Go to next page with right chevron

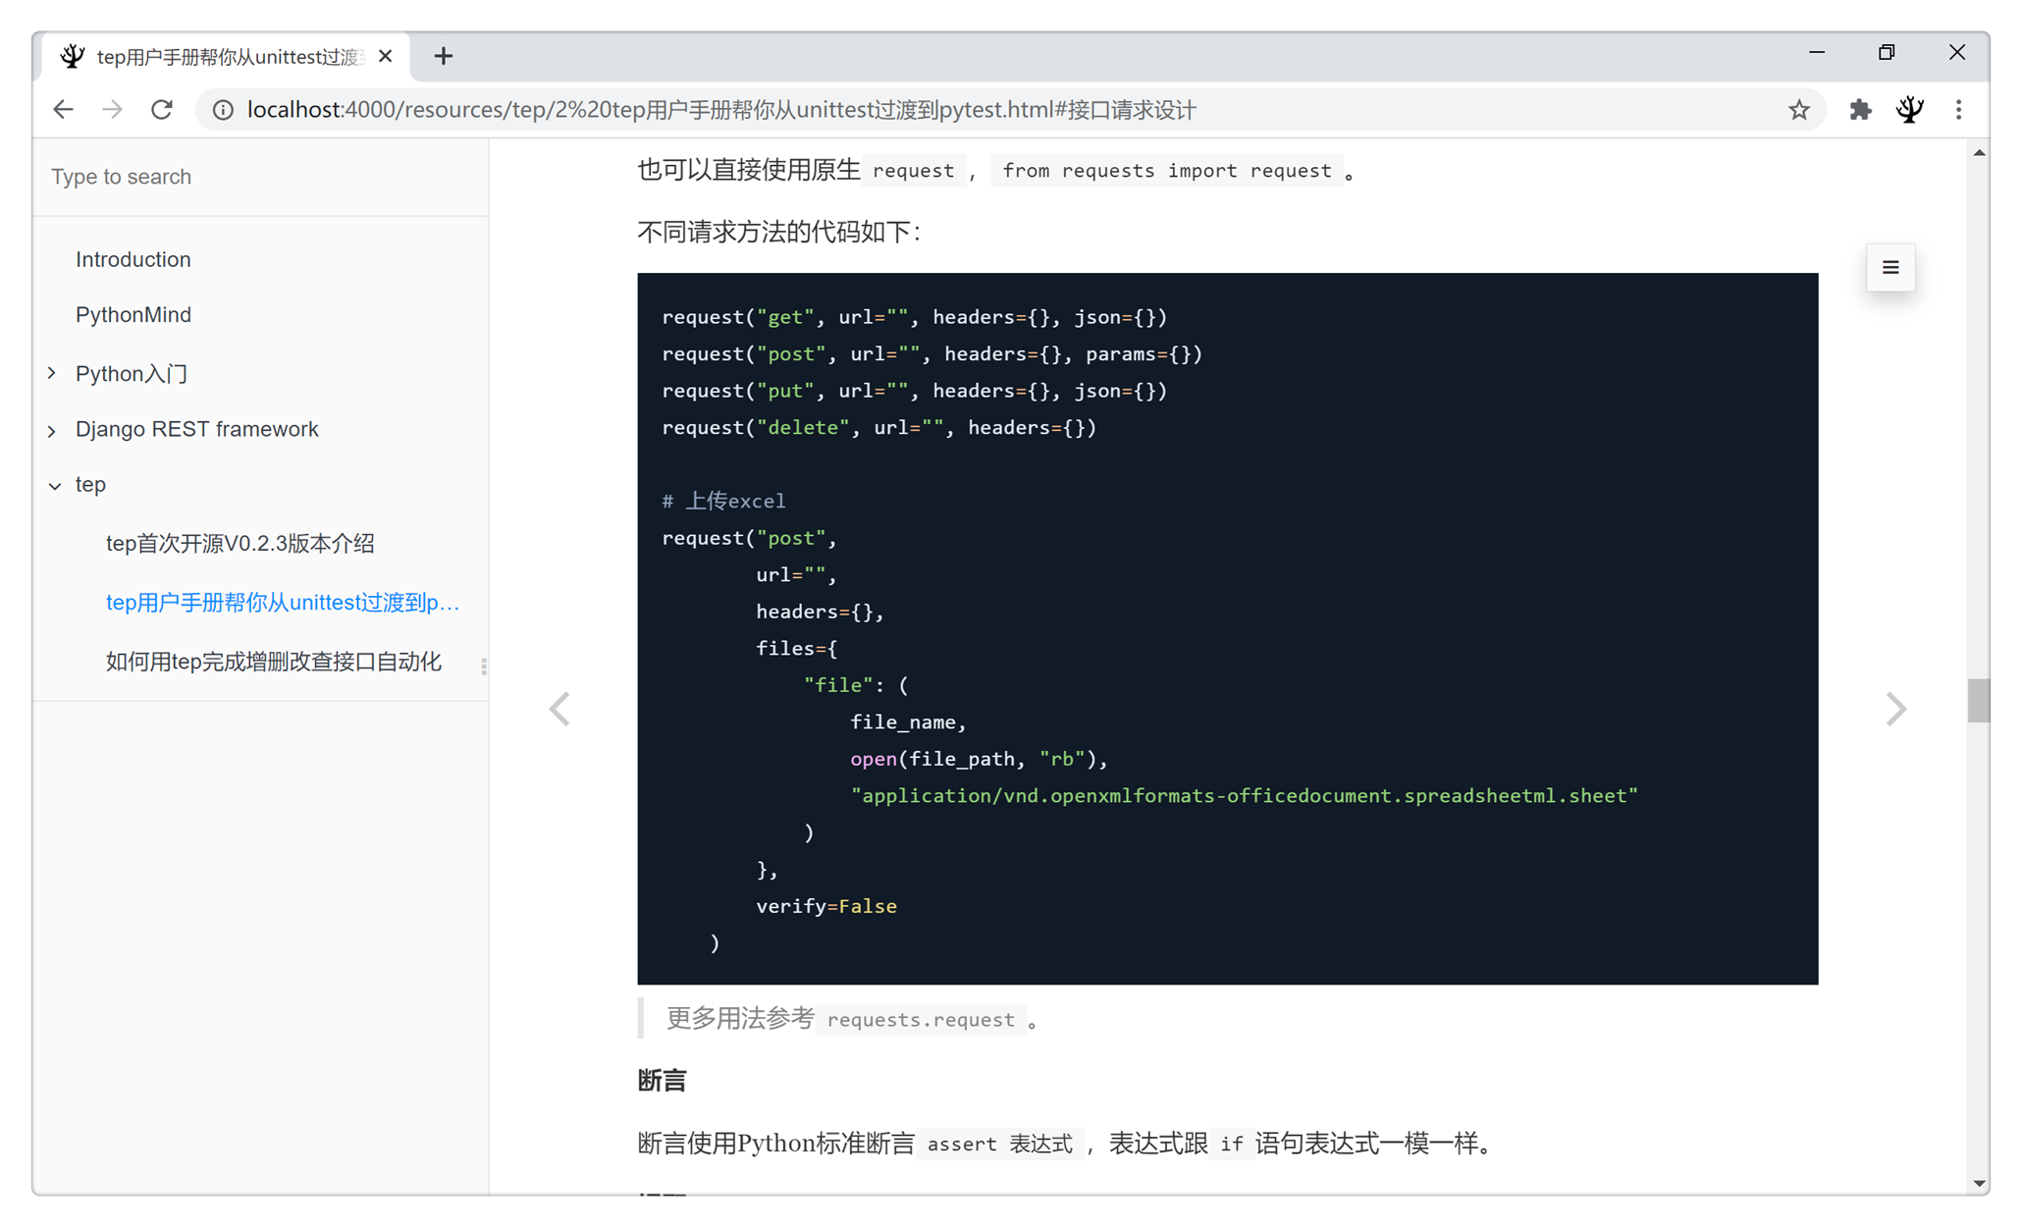coord(1895,709)
